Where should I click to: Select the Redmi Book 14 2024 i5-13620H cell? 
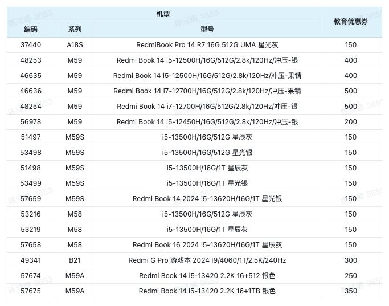(x=207, y=198)
